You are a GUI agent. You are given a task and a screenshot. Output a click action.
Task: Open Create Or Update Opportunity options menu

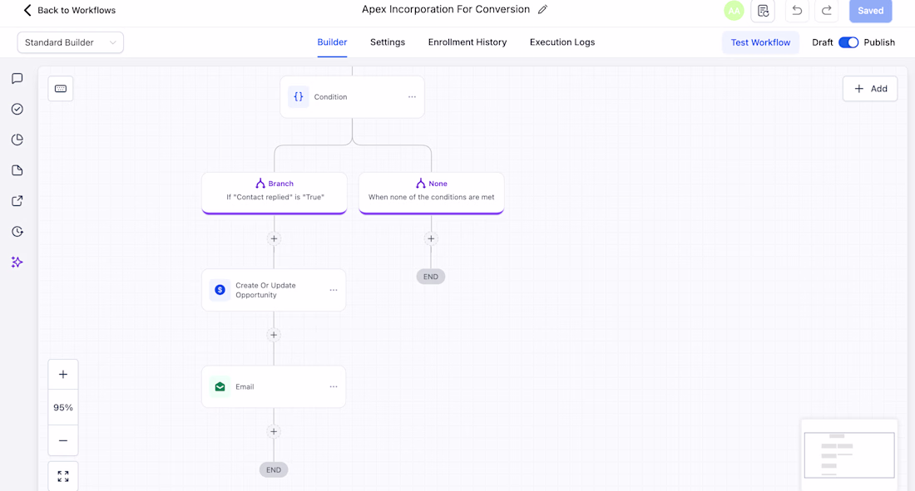334,290
